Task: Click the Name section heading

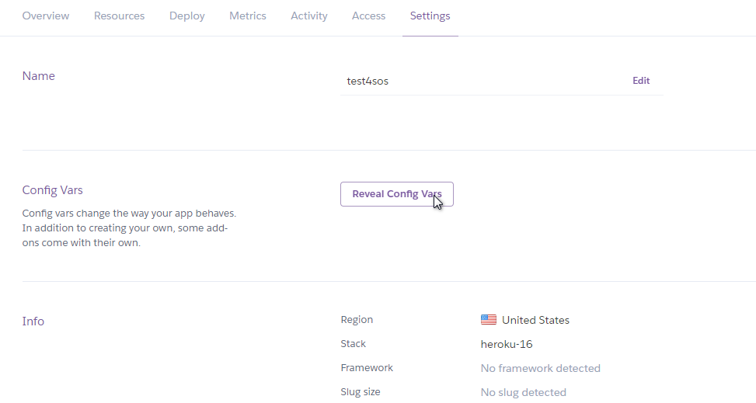Action: tap(39, 75)
